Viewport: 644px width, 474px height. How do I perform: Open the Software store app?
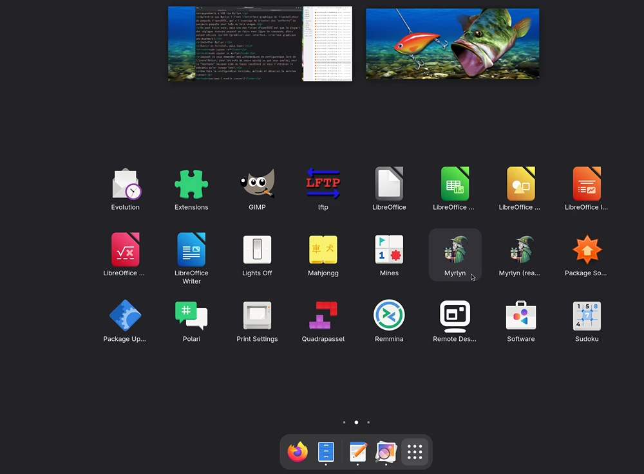521,321
